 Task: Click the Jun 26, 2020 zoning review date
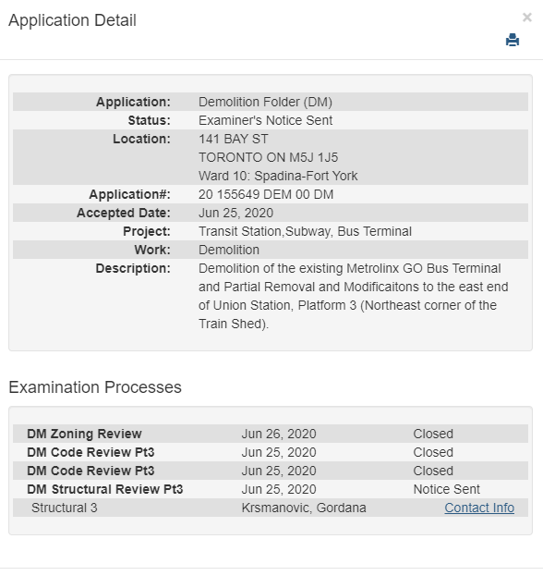(279, 434)
